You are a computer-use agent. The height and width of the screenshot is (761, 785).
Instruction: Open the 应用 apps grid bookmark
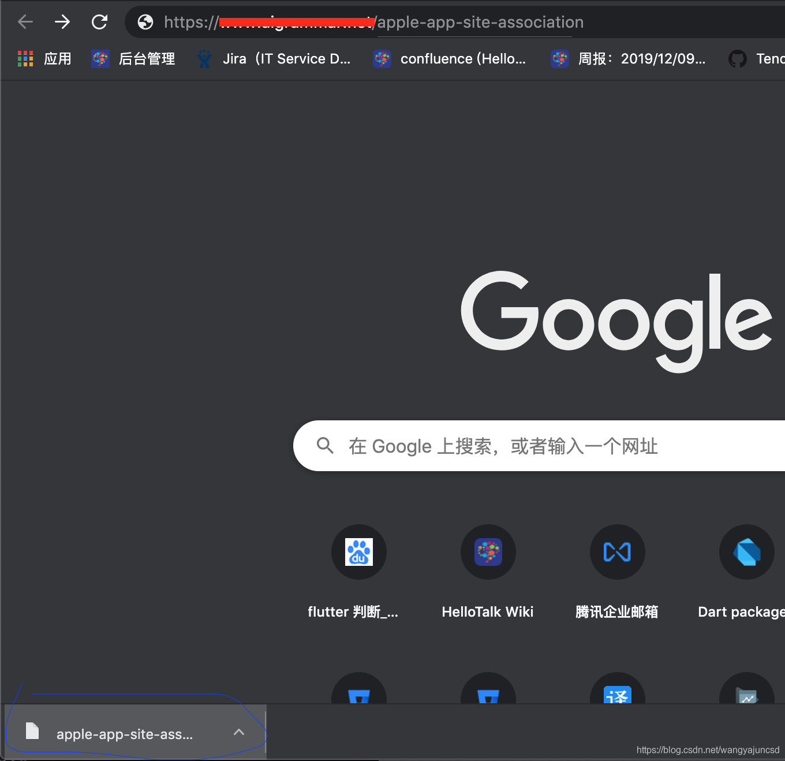pyautogui.click(x=44, y=58)
